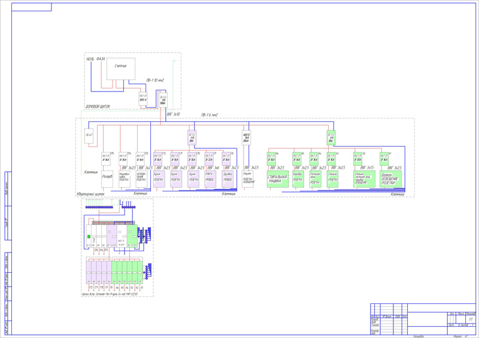Select the Спальня, гостиная зона, коридор ОСВЕЩЕНИЕ block

tap(364, 179)
